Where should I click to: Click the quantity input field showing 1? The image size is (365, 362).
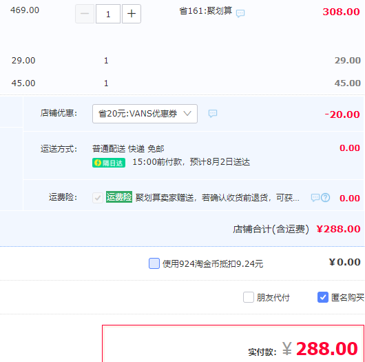coord(108,14)
